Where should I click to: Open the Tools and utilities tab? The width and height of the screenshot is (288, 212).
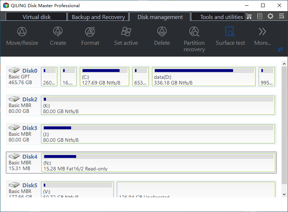click(219, 17)
